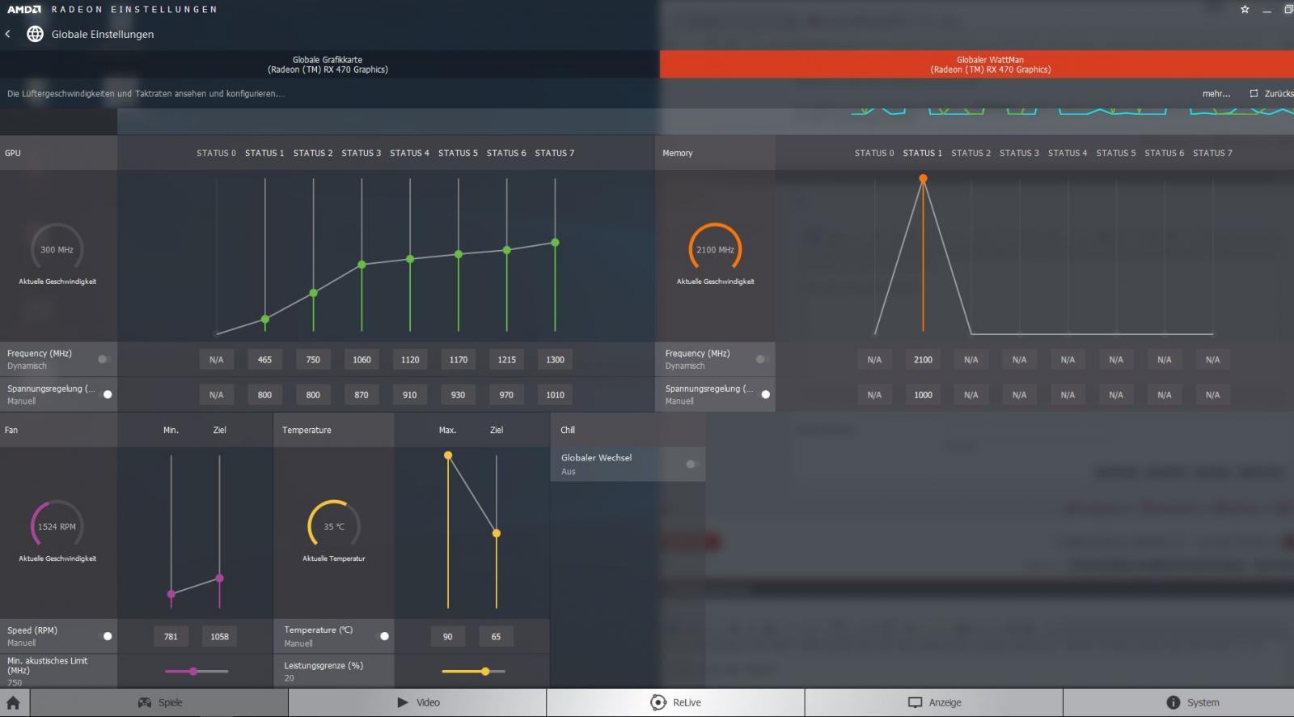Open the home icon in bottom bar

[x=14, y=702]
